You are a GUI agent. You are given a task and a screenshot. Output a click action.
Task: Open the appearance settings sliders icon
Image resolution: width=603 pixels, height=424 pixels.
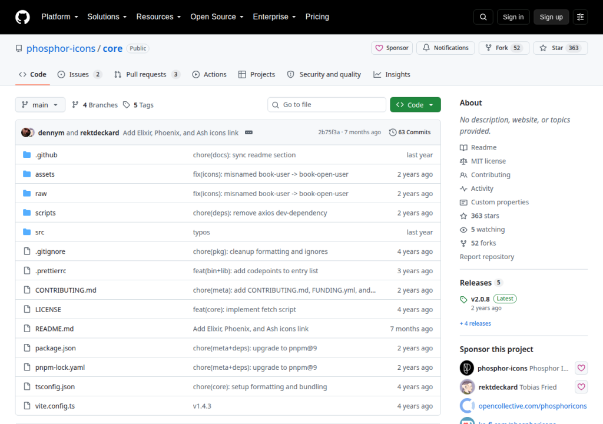coord(580,17)
